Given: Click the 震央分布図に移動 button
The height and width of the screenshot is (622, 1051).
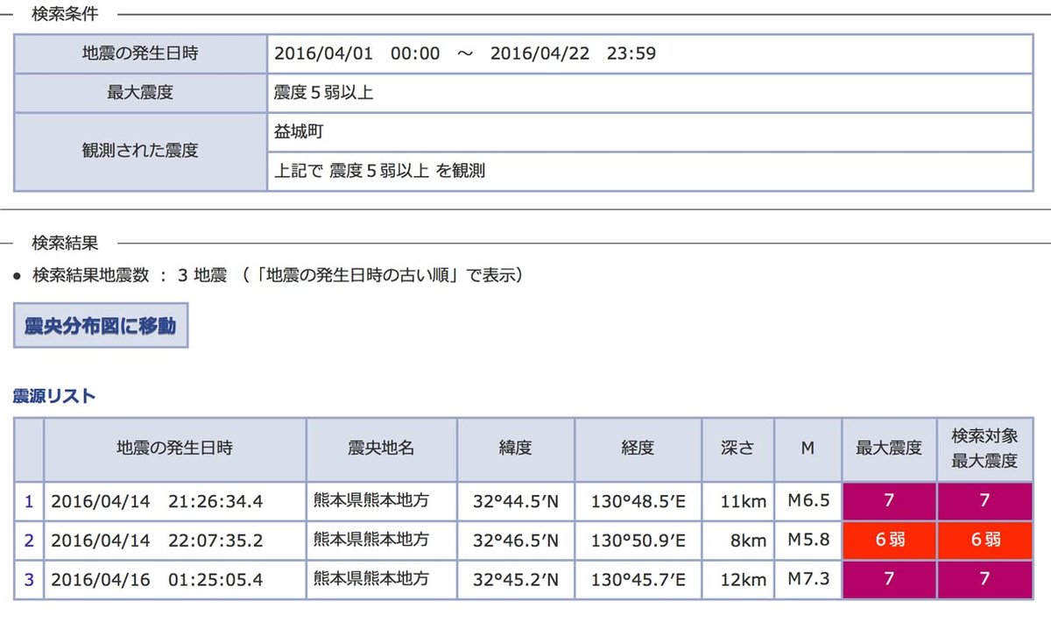Looking at the screenshot, I should [x=101, y=326].
